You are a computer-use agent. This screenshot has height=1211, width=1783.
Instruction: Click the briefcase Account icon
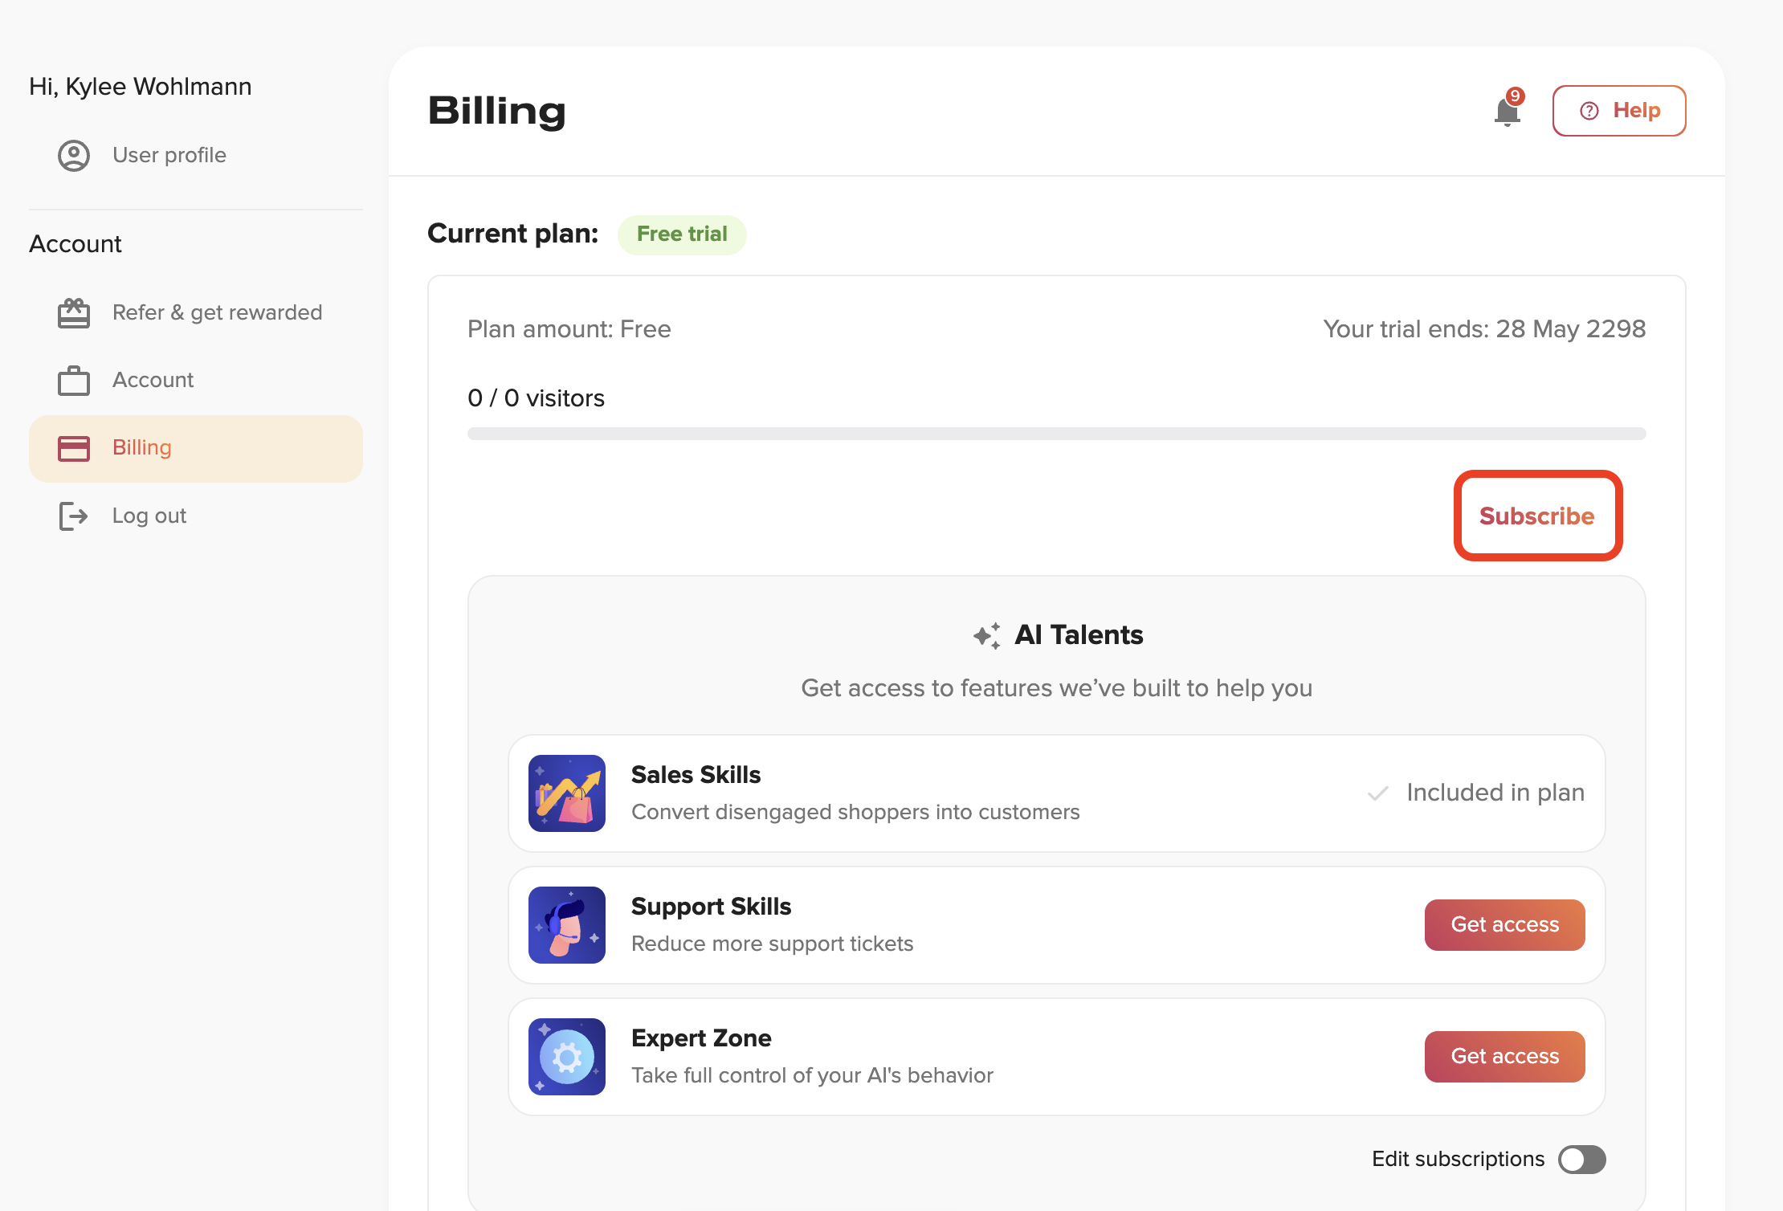[x=74, y=381]
